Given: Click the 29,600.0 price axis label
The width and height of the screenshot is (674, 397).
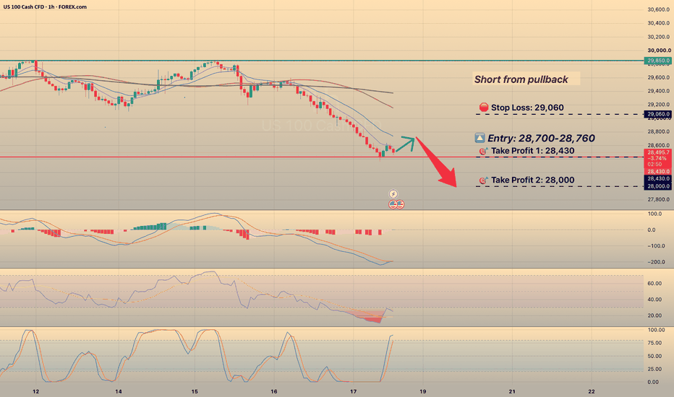Looking at the screenshot, I should point(659,78).
